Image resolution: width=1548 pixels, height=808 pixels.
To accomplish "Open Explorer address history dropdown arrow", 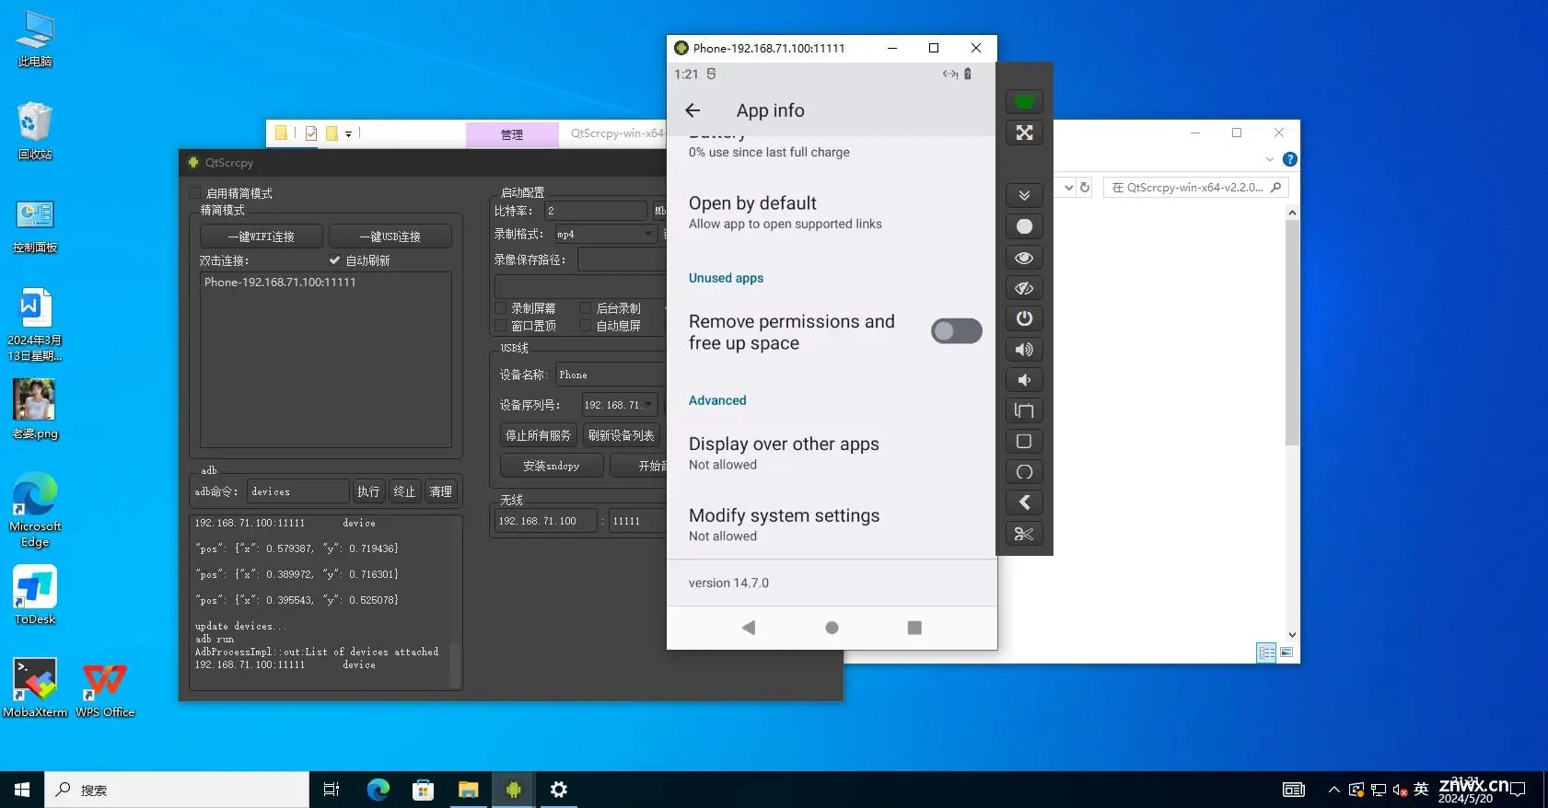I will tap(1068, 187).
